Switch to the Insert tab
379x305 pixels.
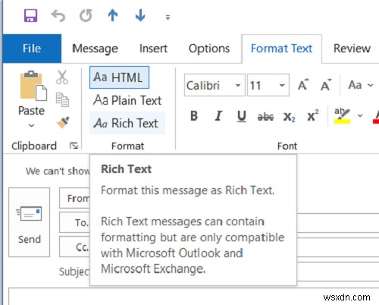pyautogui.click(x=153, y=49)
